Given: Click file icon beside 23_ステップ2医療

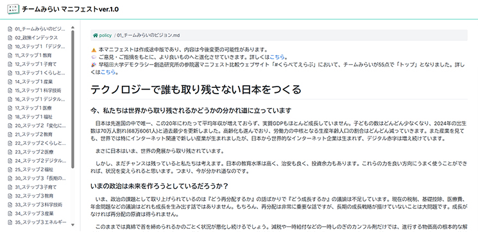Looking at the screenshot, I should pos(10,152).
